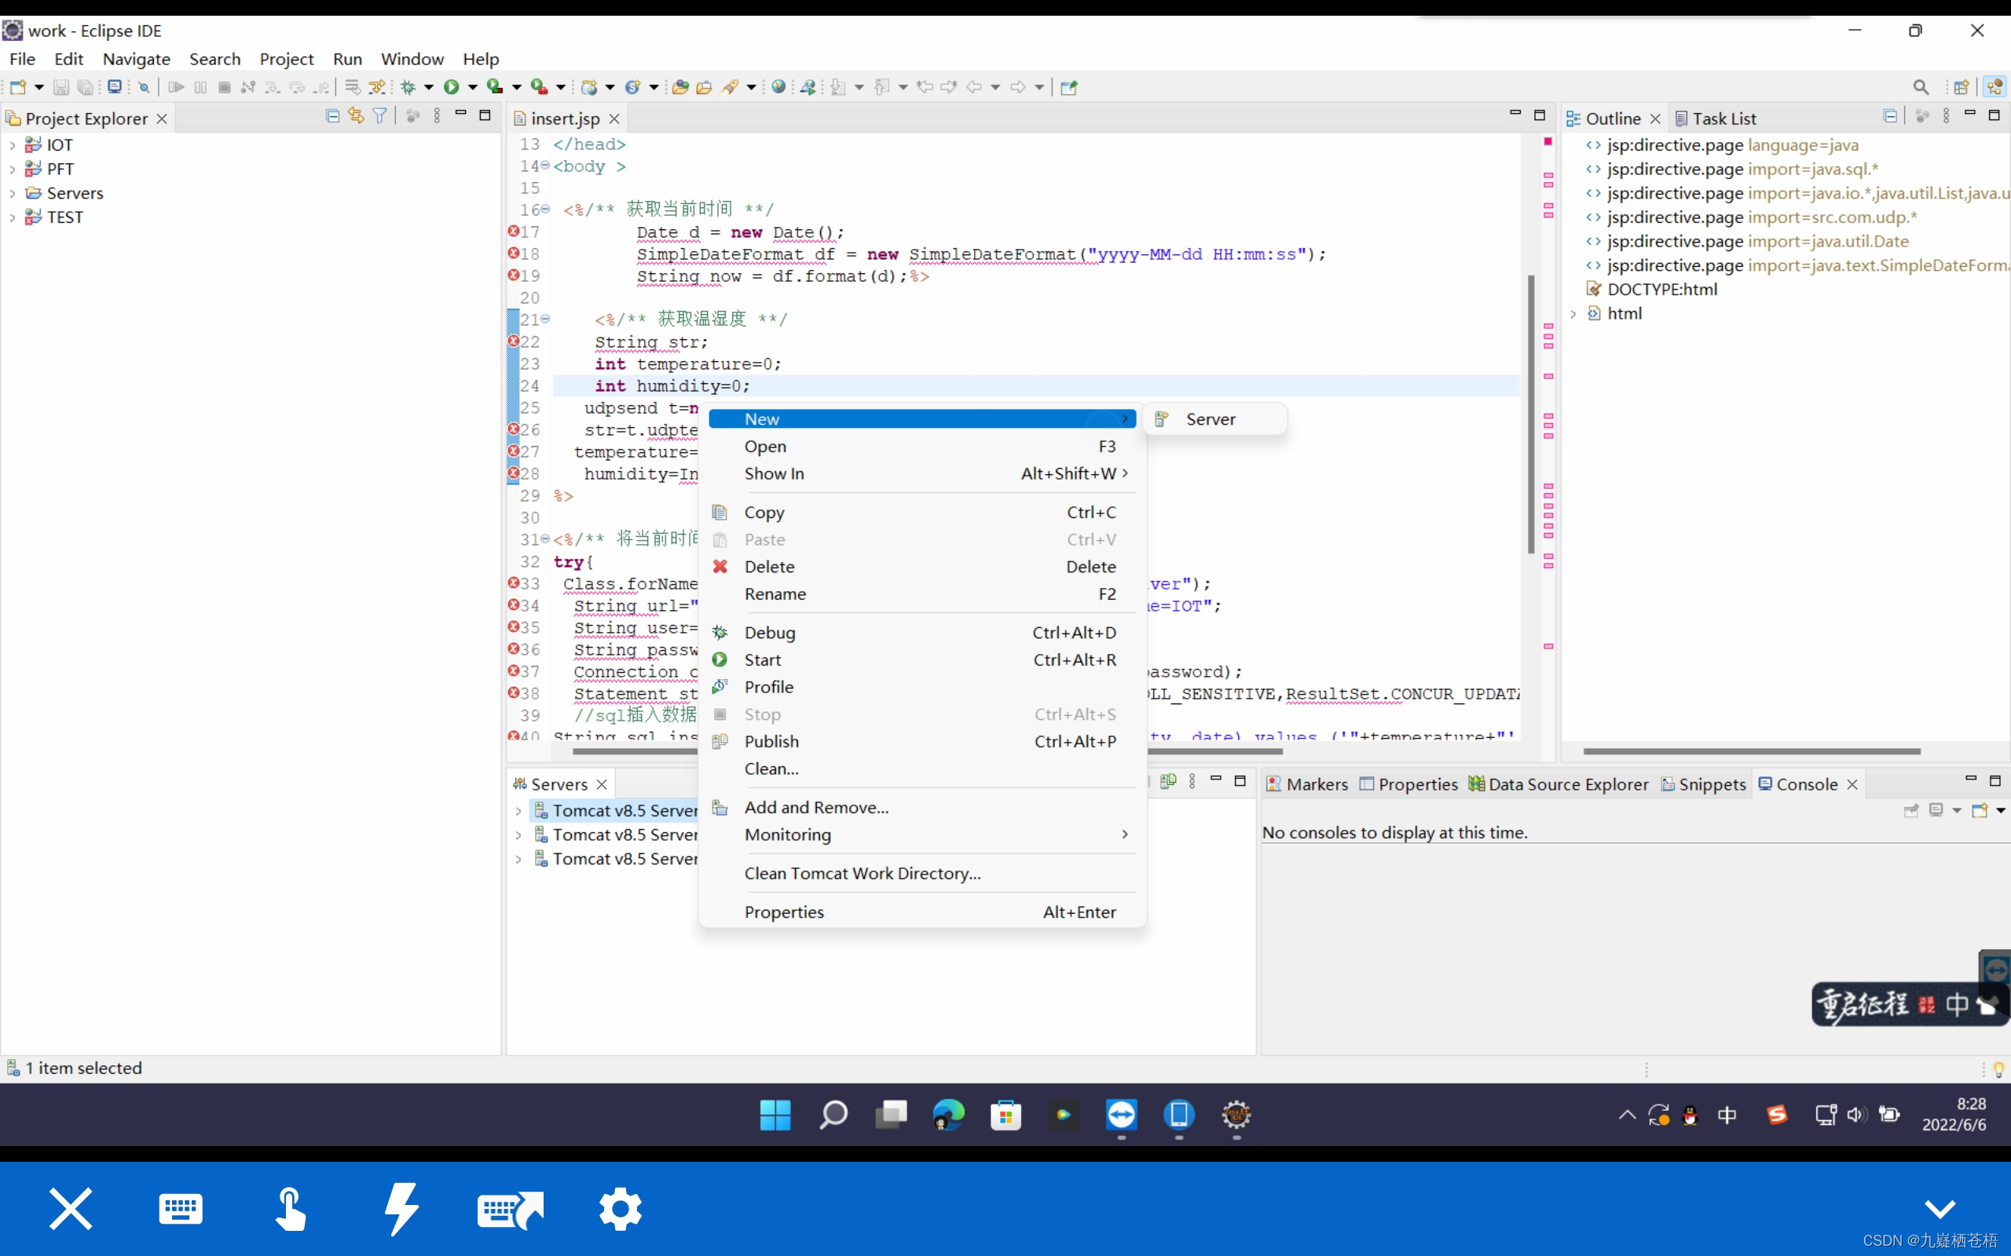
Task: Open Microsoft Edge from the taskbar
Action: click(x=948, y=1115)
